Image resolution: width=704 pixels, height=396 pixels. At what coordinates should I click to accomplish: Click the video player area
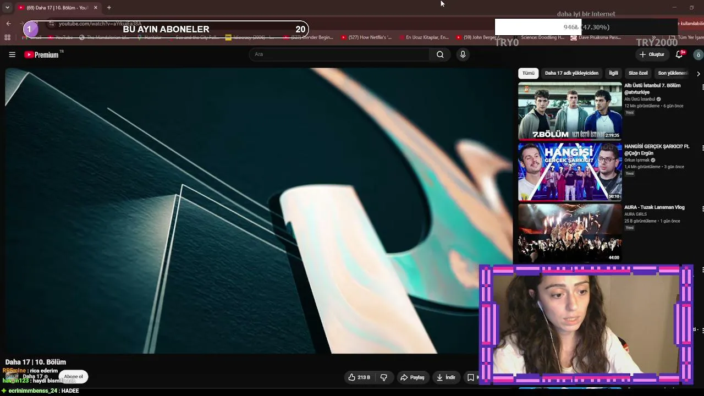coord(258,211)
